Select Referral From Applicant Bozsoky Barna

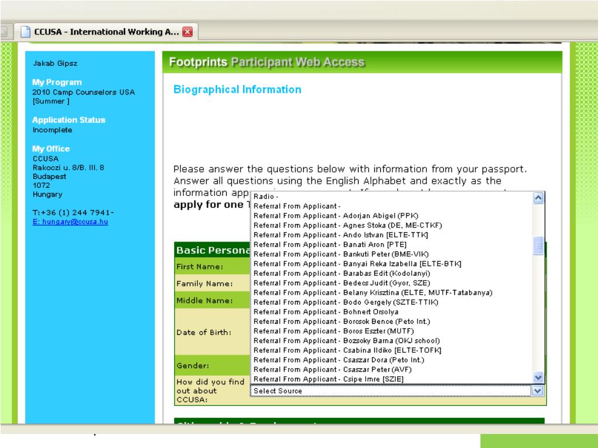[x=392, y=341]
